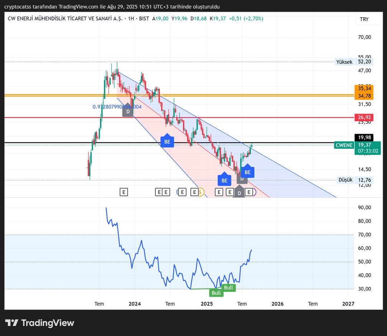
Task: Click the blue 0.93280799 ratio text
Action: click(117, 107)
